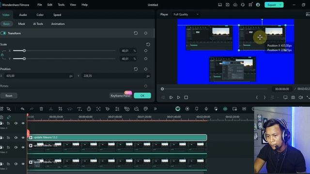Reset the Transform section with its arrow
The image size is (310, 174).
tap(136, 33)
